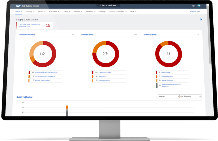
Task: Click scrollbar down arrow at bottom
Action: pyautogui.click(x=213, y=115)
